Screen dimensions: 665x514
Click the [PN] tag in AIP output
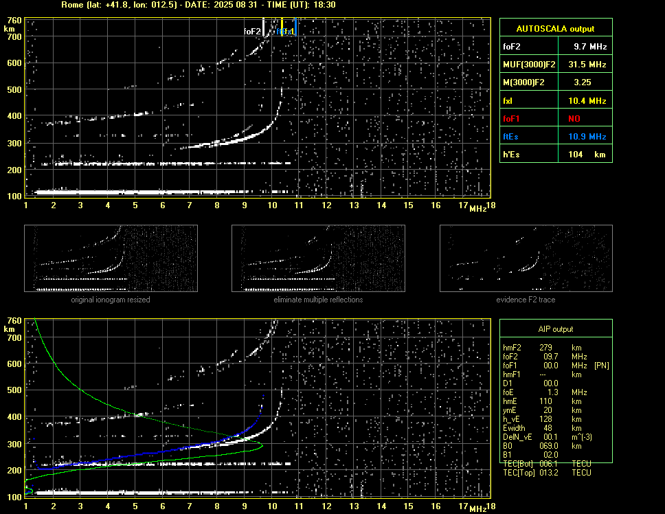[602, 366]
